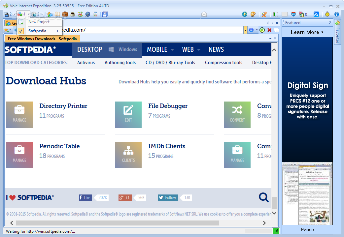Click the envelope mail icon in toolbar
This screenshot has height=237, width=344.
(204, 14)
